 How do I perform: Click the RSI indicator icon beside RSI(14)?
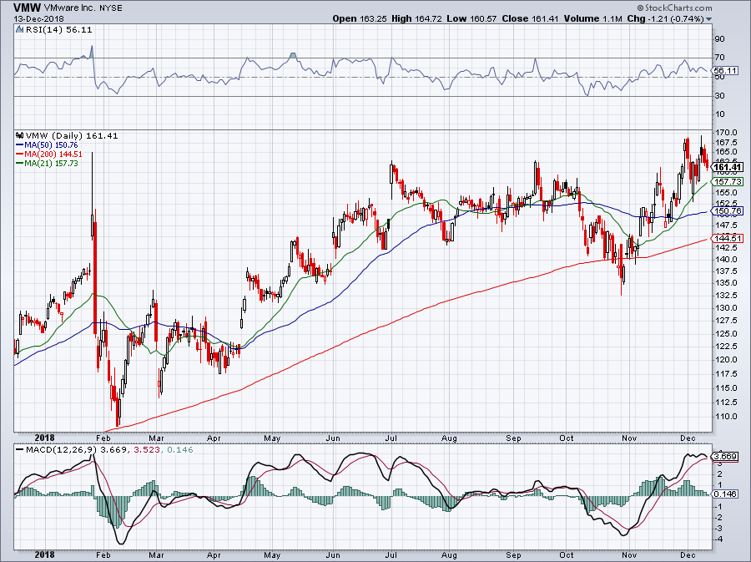click(19, 30)
